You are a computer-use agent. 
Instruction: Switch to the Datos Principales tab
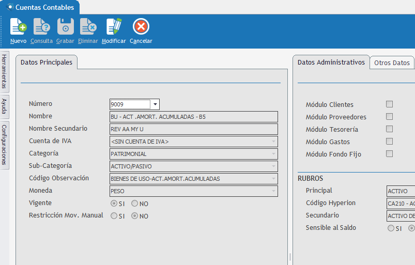tap(47, 63)
